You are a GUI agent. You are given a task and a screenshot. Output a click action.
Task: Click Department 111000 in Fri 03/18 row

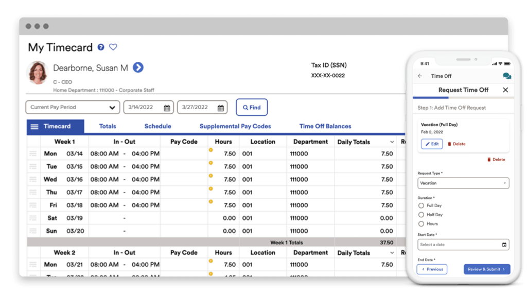click(299, 205)
